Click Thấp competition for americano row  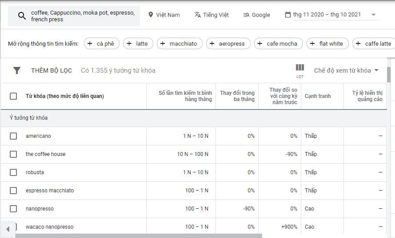[x=311, y=136]
